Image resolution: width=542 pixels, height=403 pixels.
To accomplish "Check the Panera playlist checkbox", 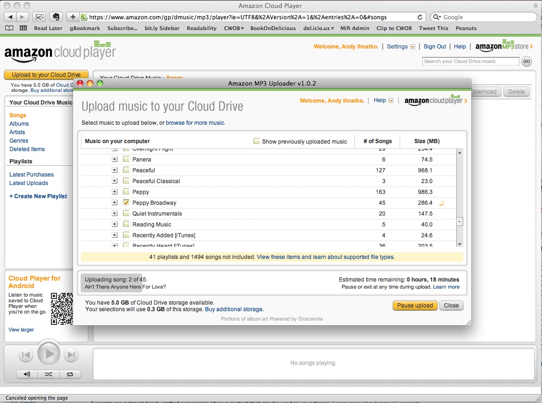I will [x=126, y=159].
